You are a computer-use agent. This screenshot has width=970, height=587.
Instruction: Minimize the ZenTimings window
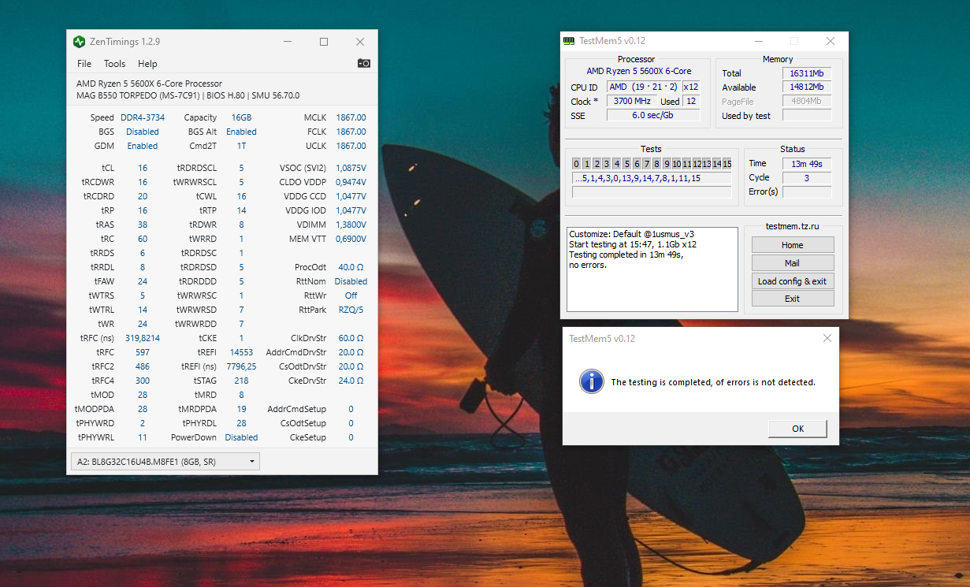click(288, 42)
